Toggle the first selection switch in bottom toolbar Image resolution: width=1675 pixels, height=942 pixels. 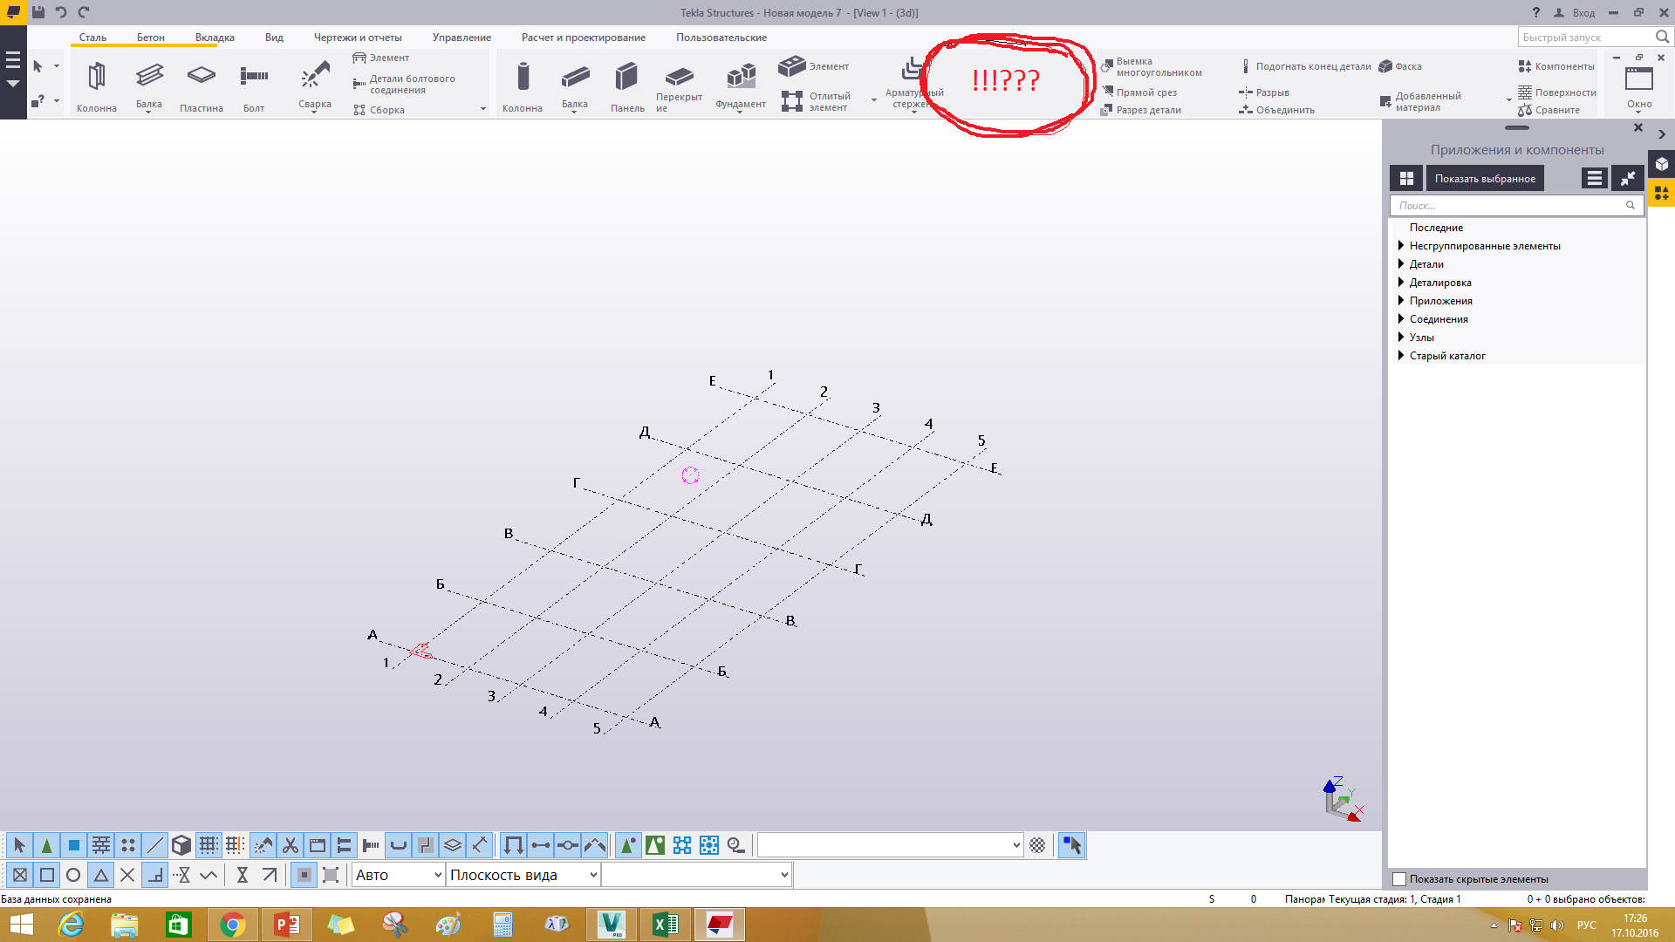click(x=19, y=845)
